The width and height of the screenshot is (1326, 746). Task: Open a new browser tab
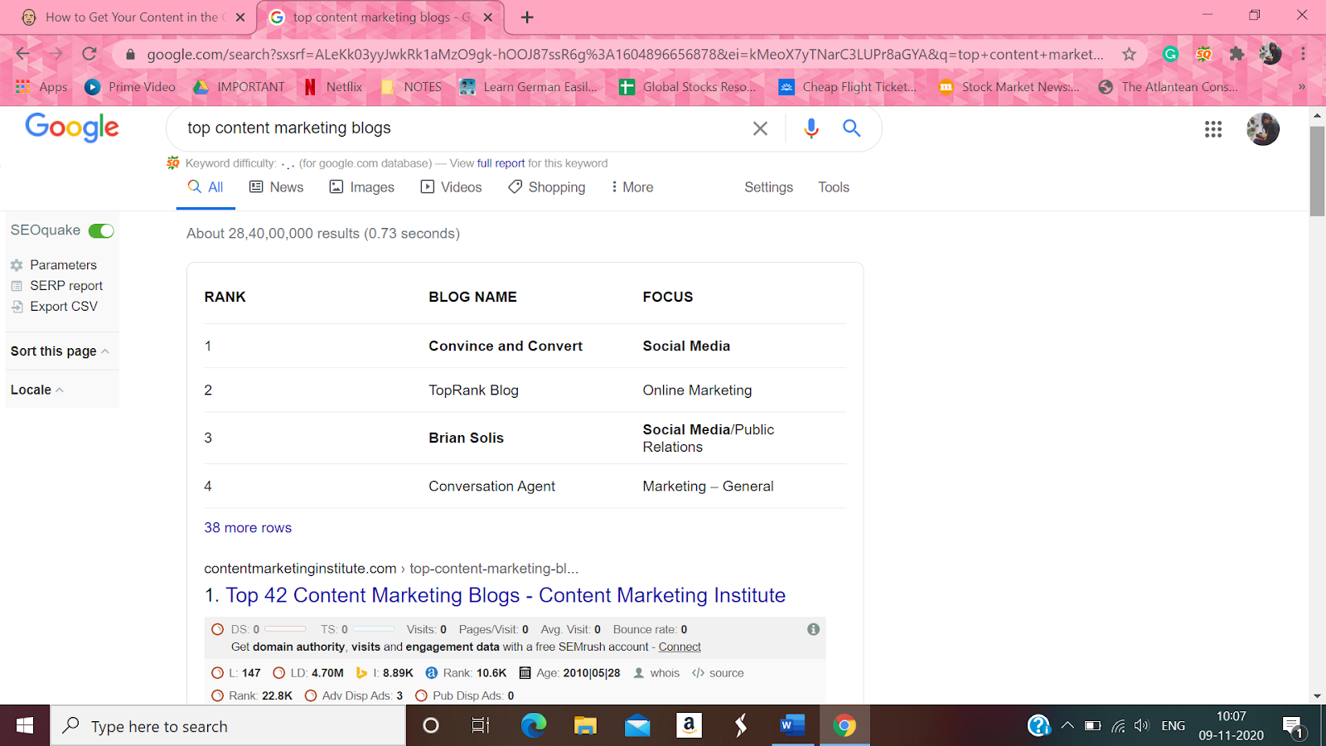[x=527, y=17]
